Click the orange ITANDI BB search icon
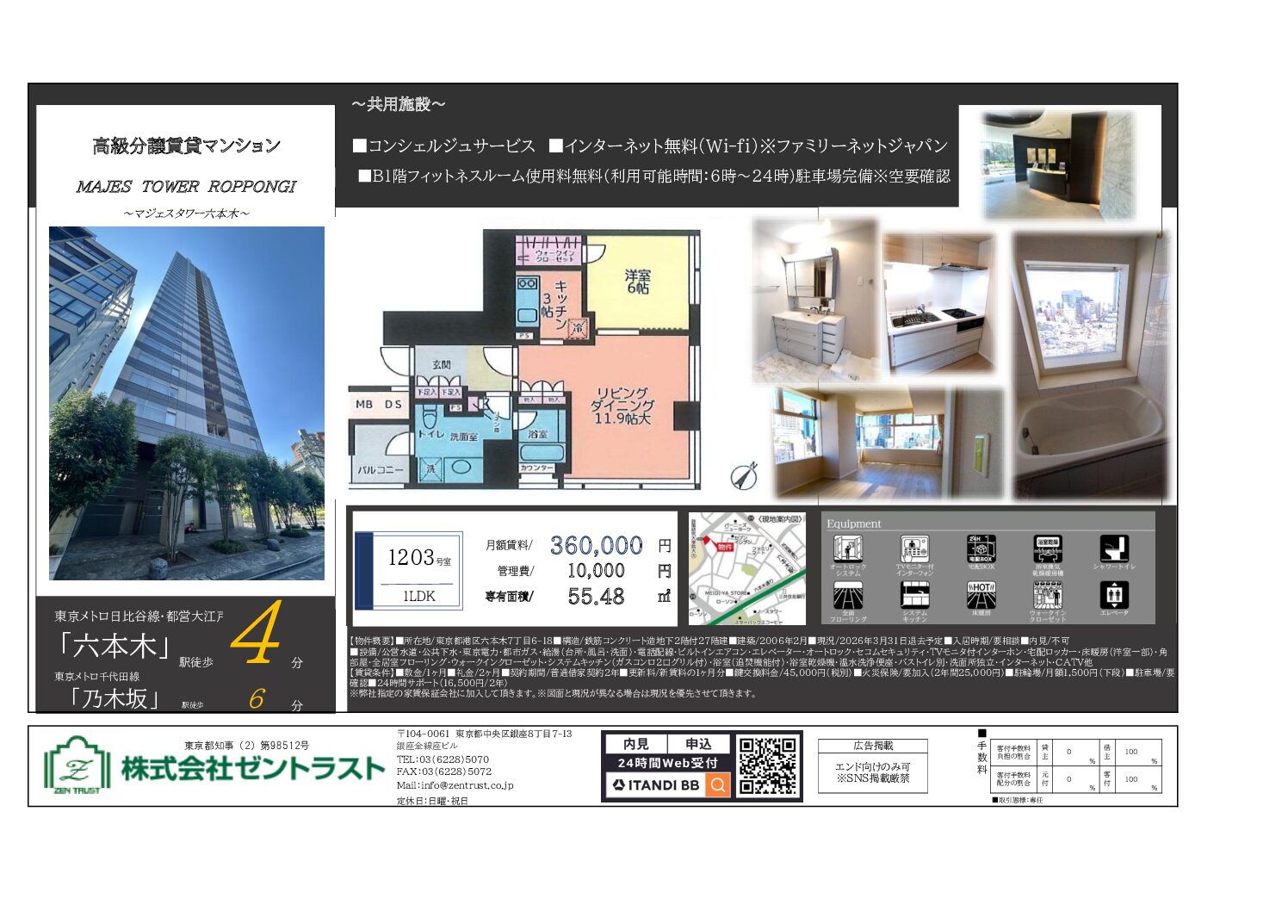 (x=717, y=784)
